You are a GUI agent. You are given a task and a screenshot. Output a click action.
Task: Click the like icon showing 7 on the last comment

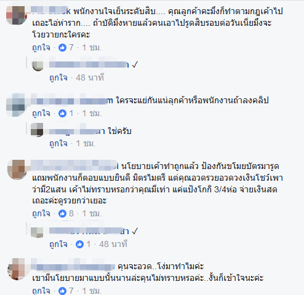point(62,291)
